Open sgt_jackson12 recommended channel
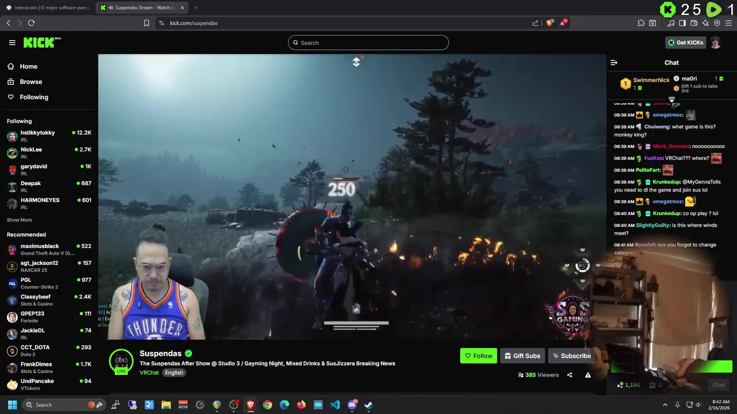Viewport: 737px width, 414px height. (49, 266)
